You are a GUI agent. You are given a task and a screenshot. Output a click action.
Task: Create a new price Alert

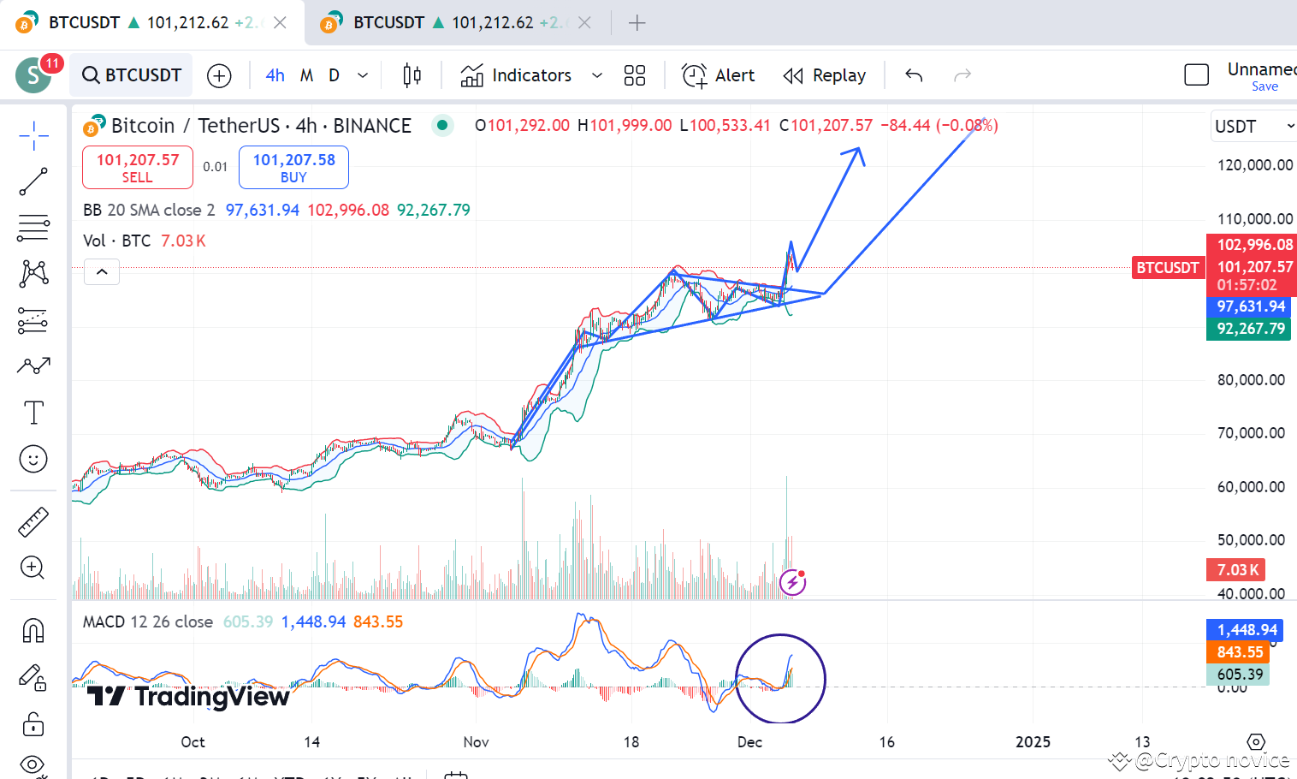[x=718, y=75]
